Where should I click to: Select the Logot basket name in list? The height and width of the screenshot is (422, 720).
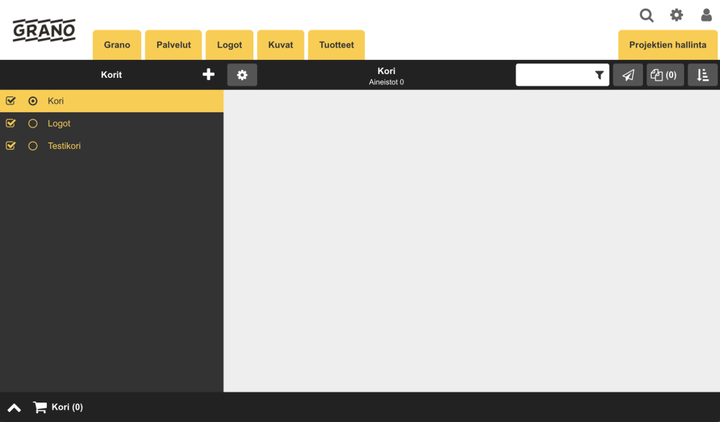[59, 124]
